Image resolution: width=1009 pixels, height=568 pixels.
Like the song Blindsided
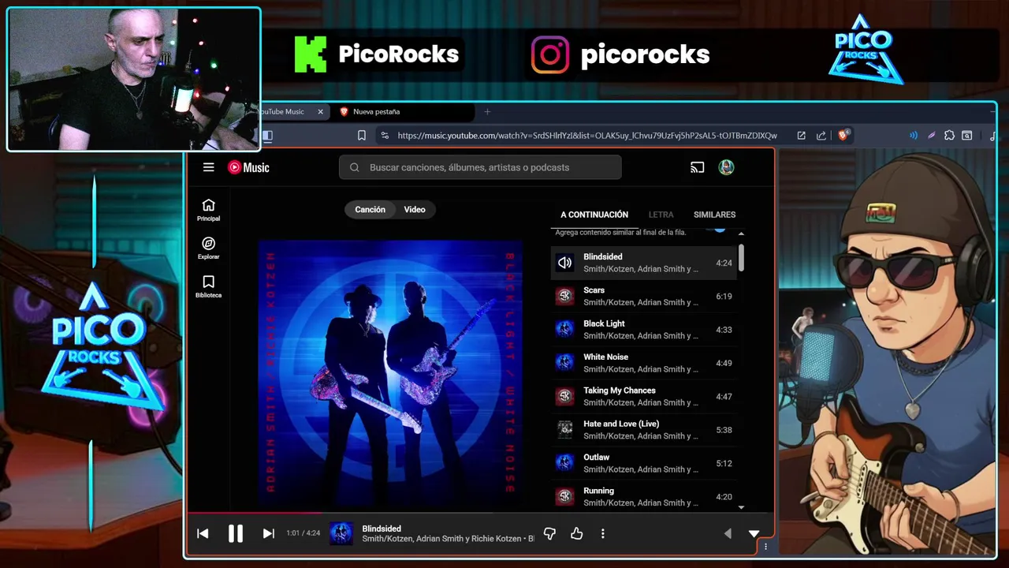click(576, 534)
